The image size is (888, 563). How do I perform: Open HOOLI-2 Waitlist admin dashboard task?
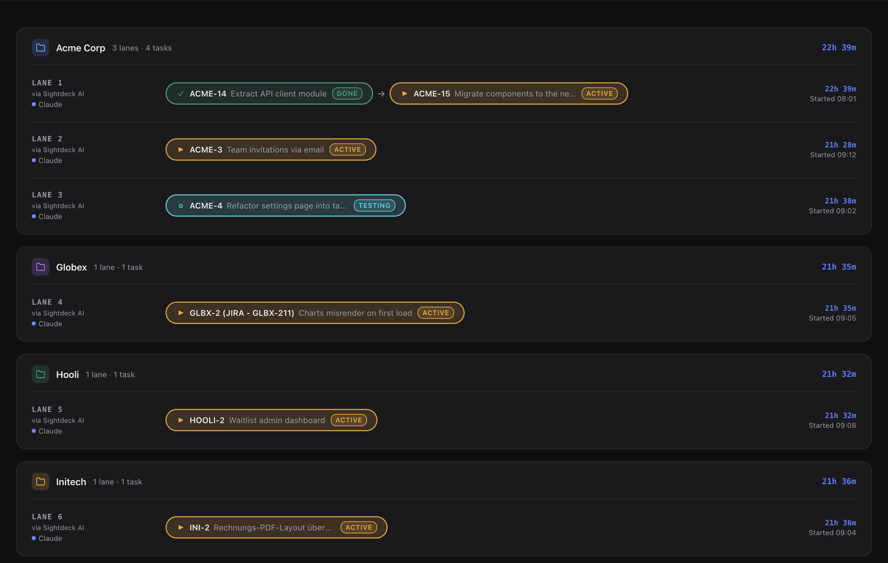click(272, 420)
